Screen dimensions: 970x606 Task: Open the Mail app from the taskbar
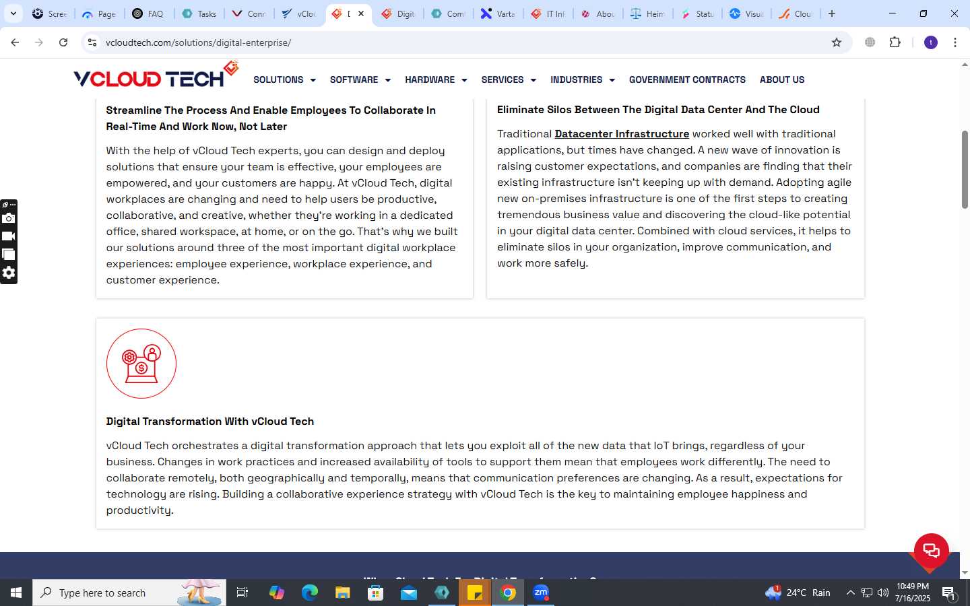point(409,593)
